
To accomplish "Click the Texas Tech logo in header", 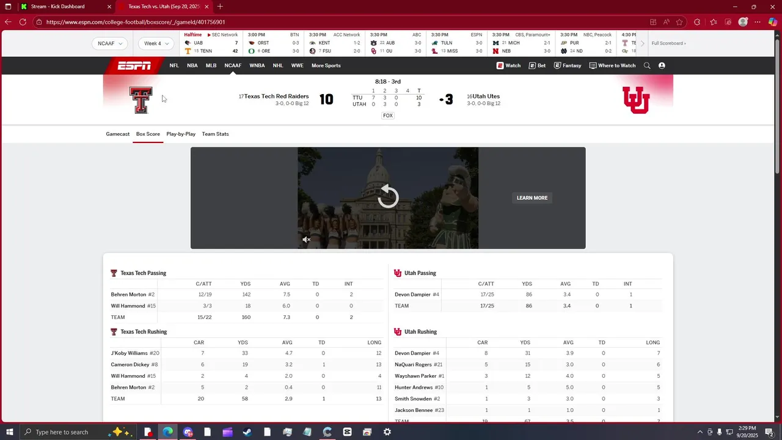I will click(141, 100).
